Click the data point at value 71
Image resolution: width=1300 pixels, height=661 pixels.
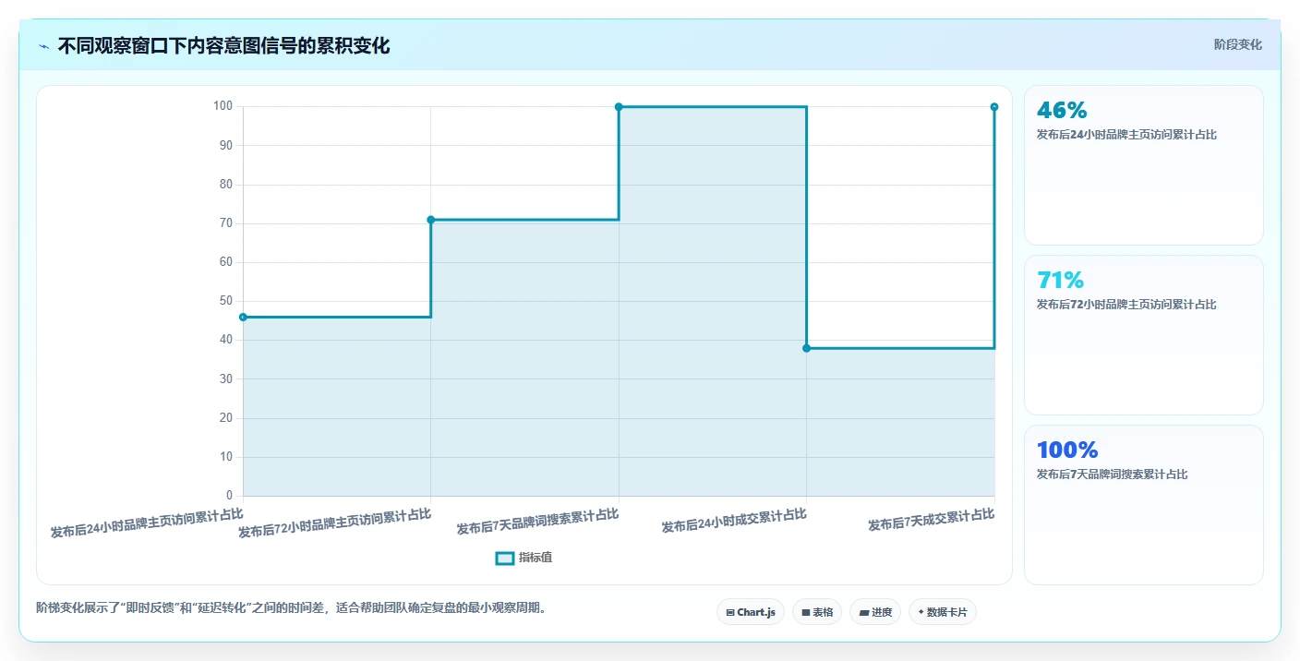(431, 220)
